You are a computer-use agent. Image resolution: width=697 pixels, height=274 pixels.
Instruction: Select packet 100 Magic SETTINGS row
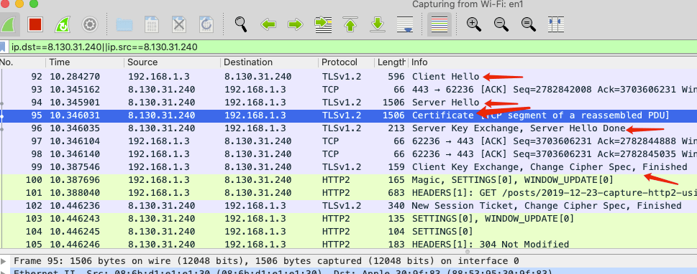(x=348, y=180)
